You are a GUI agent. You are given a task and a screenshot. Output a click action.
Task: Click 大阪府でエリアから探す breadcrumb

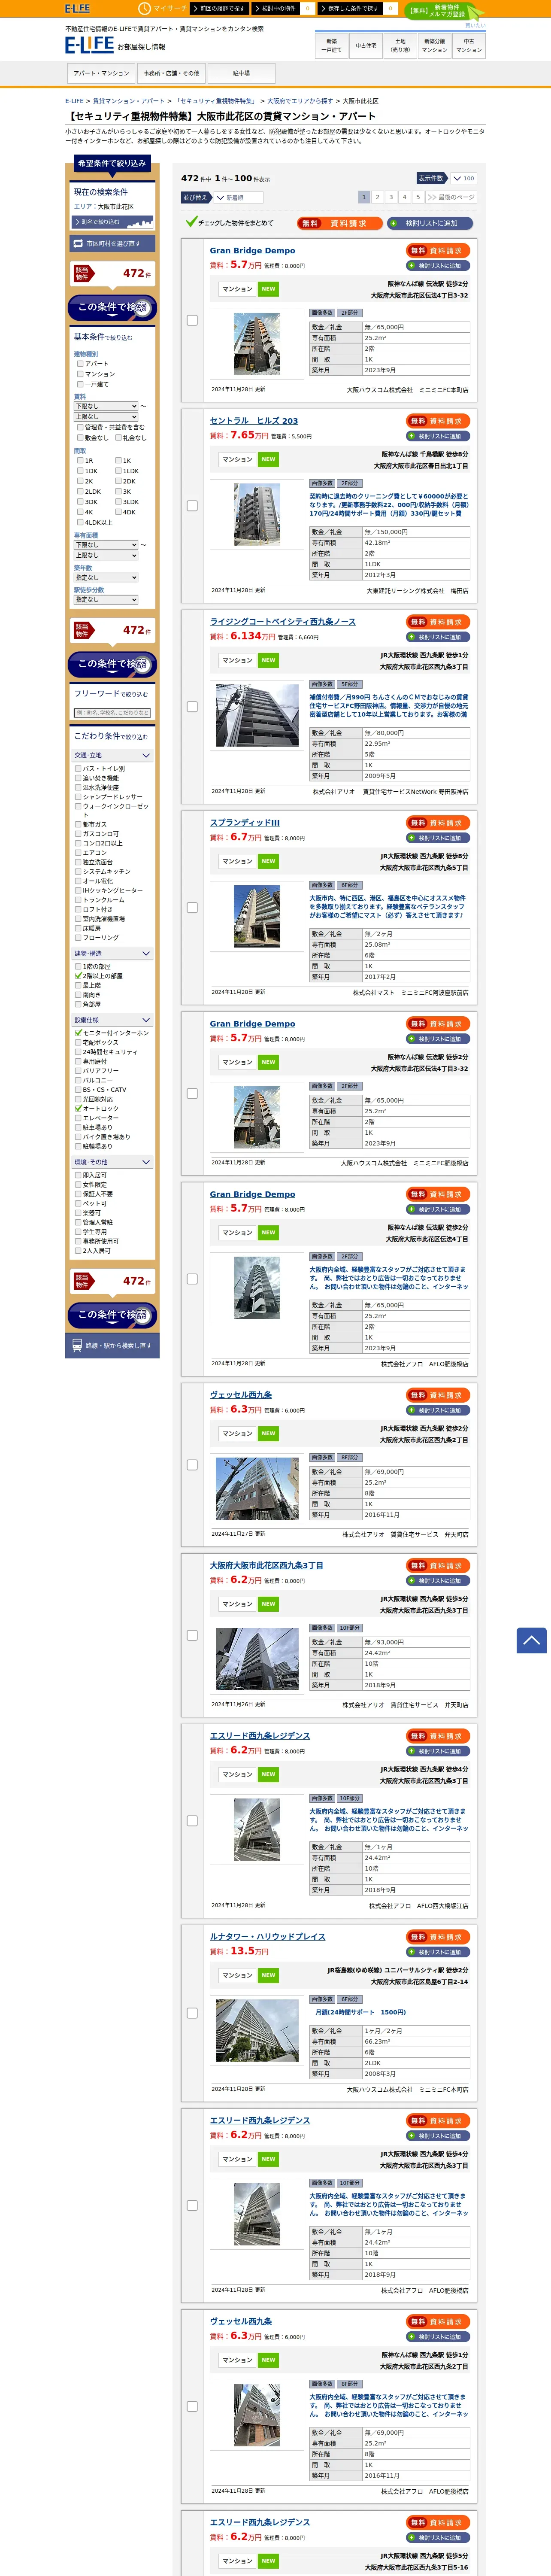click(x=300, y=101)
